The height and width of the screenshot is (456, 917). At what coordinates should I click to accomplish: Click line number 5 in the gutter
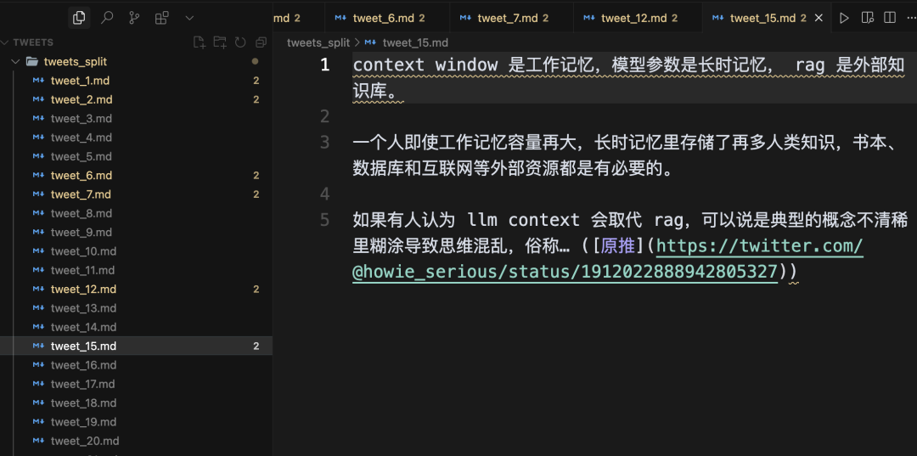(x=324, y=221)
